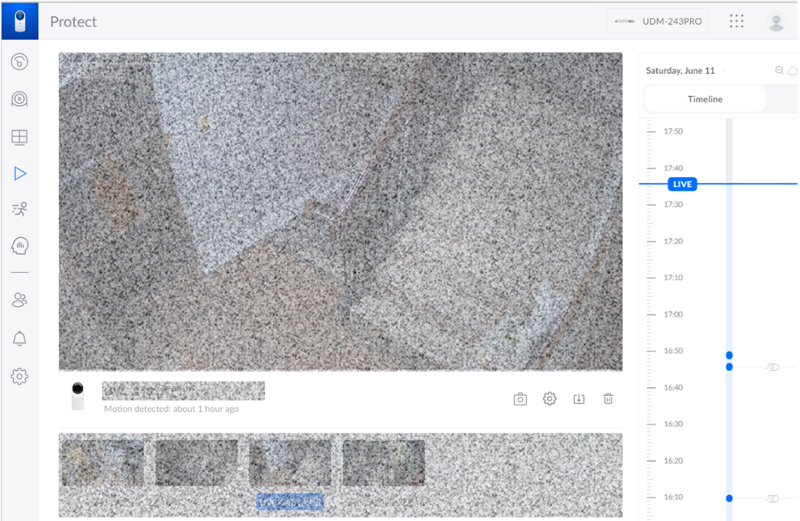Zoom out the timeline with magnifier icon

(779, 71)
